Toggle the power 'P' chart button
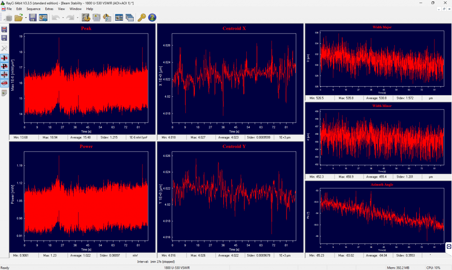The image size is (452, 270). tap(4, 66)
